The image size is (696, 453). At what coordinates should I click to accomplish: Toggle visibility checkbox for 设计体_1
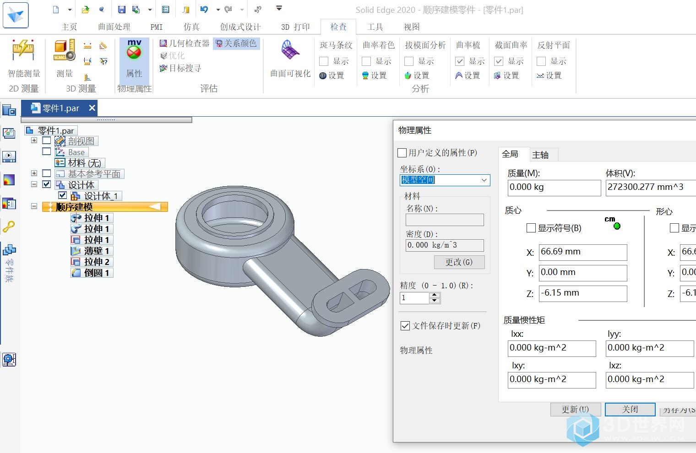pyautogui.click(x=63, y=195)
